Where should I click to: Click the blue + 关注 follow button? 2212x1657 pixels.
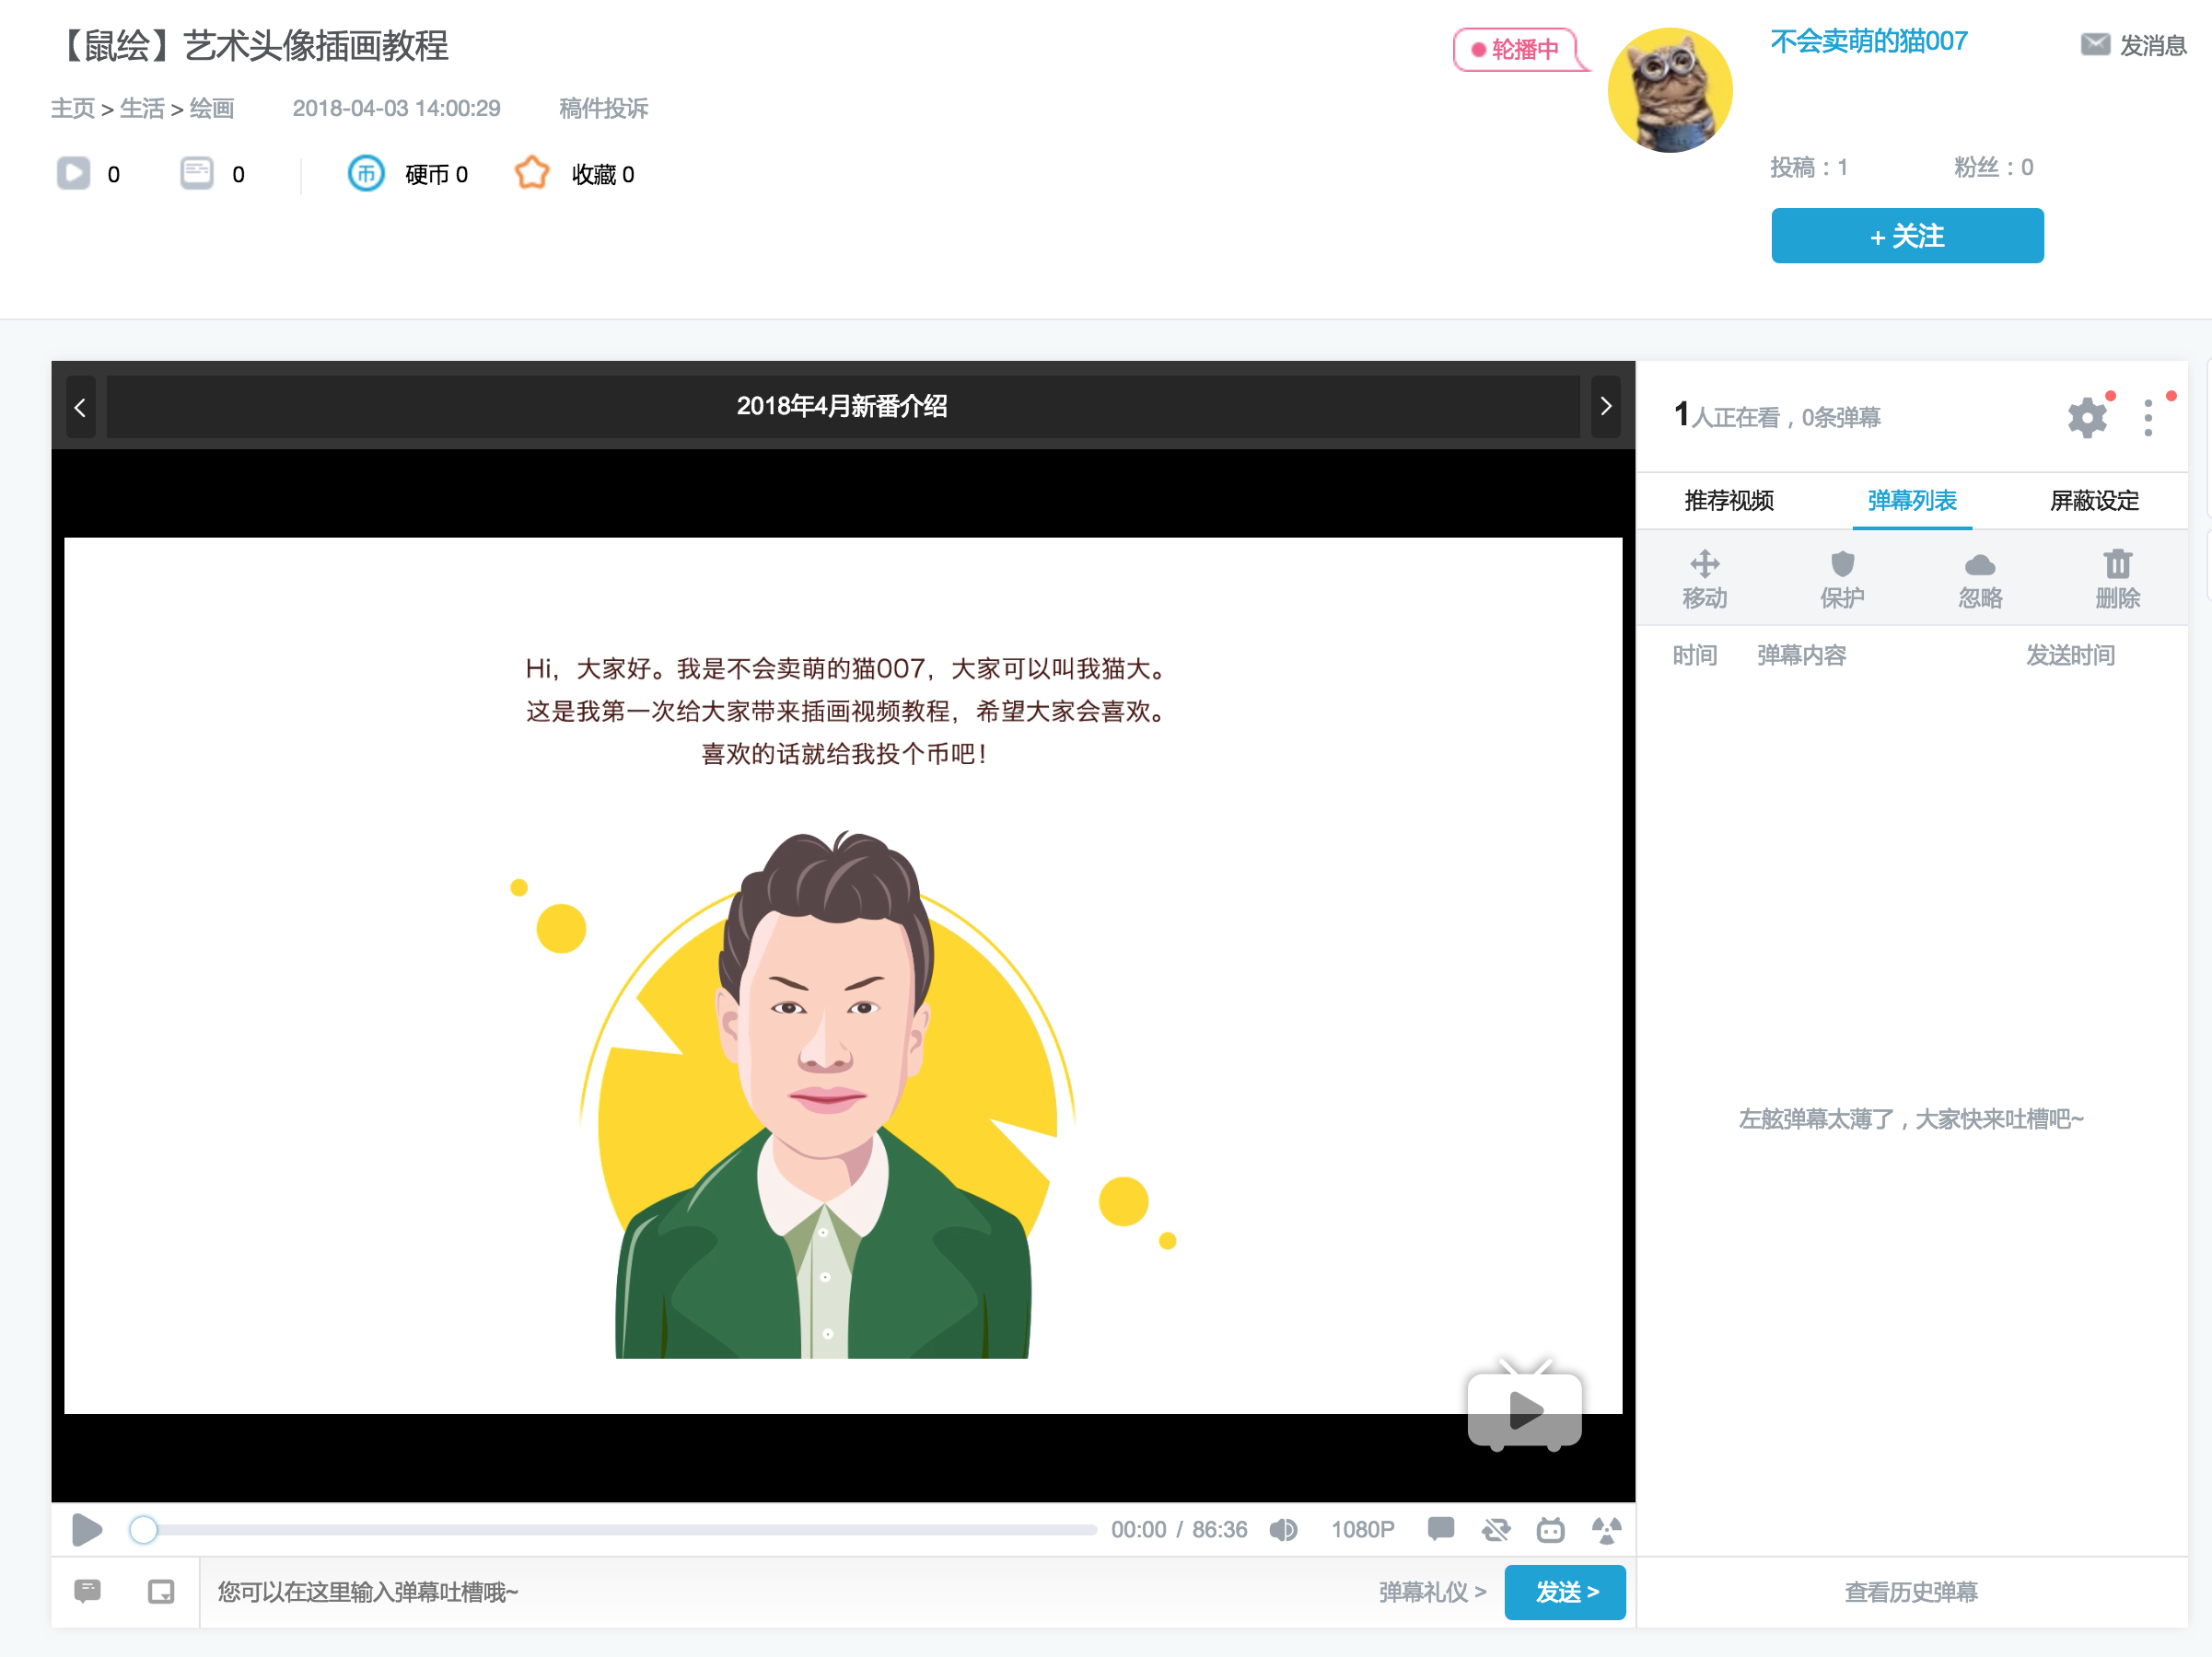(x=1906, y=236)
